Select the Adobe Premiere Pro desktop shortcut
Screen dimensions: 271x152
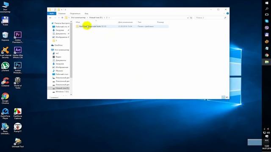(18, 37)
